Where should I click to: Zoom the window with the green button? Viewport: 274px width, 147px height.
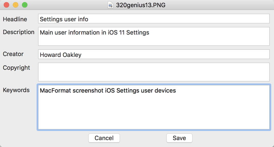(x=24, y=5)
